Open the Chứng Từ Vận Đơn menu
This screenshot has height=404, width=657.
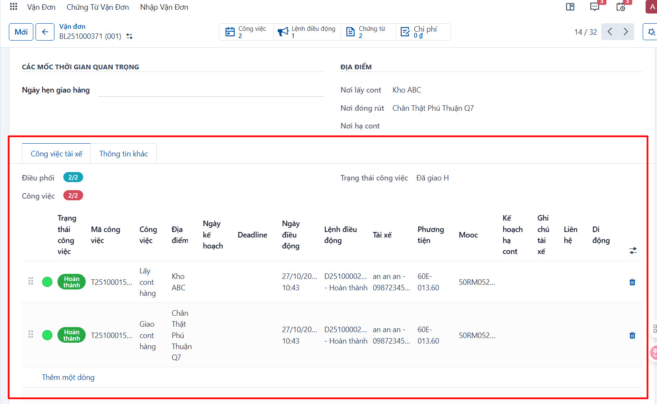pyautogui.click(x=98, y=7)
